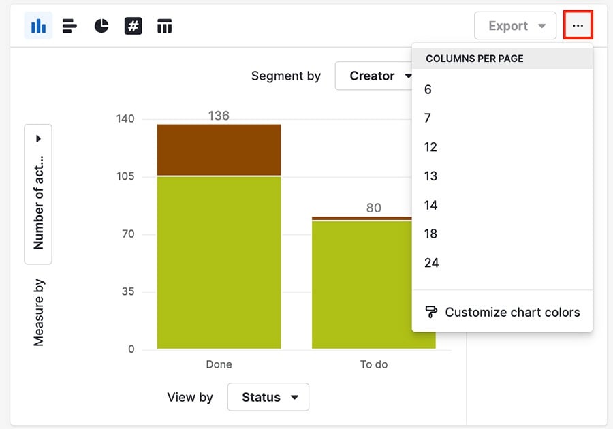
Task: Choose Customize chart colors from the menu
Action: tap(512, 312)
